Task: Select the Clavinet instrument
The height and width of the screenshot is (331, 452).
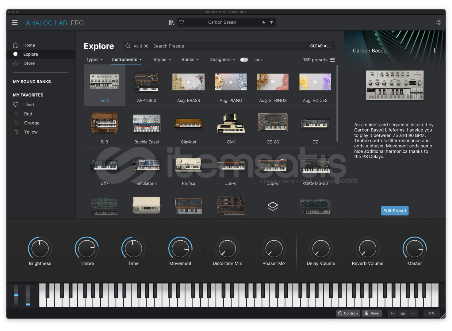Action: 189,127
